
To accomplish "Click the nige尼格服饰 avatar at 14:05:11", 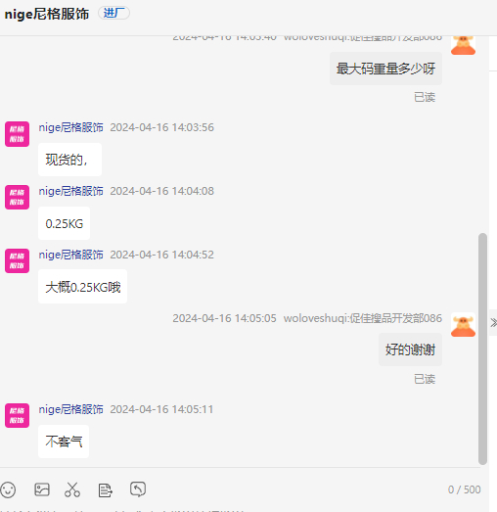I will click(x=17, y=415).
